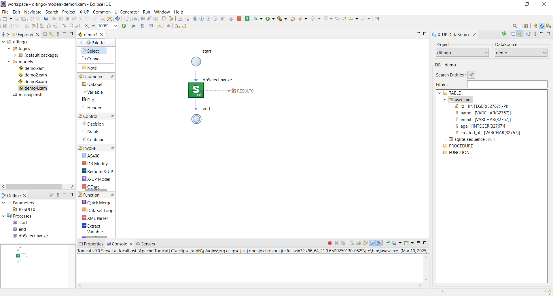Screen dimensions: 553x296
Task: Expand the sqlite_sequence table node
Action: click(x=445, y=139)
